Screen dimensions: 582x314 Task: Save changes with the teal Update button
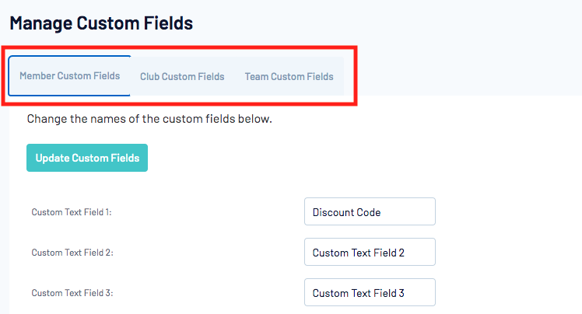(87, 158)
